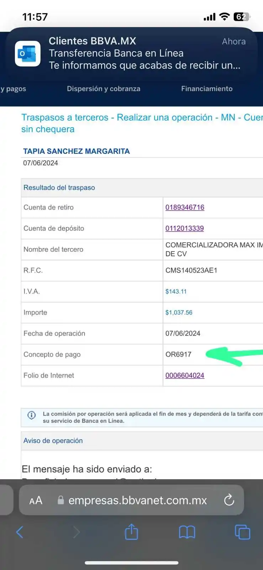The width and height of the screenshot is (263, 570).
Task: Tap the padlock icon in the address bar
Action: pyautogui.click(x=61, y=500)
